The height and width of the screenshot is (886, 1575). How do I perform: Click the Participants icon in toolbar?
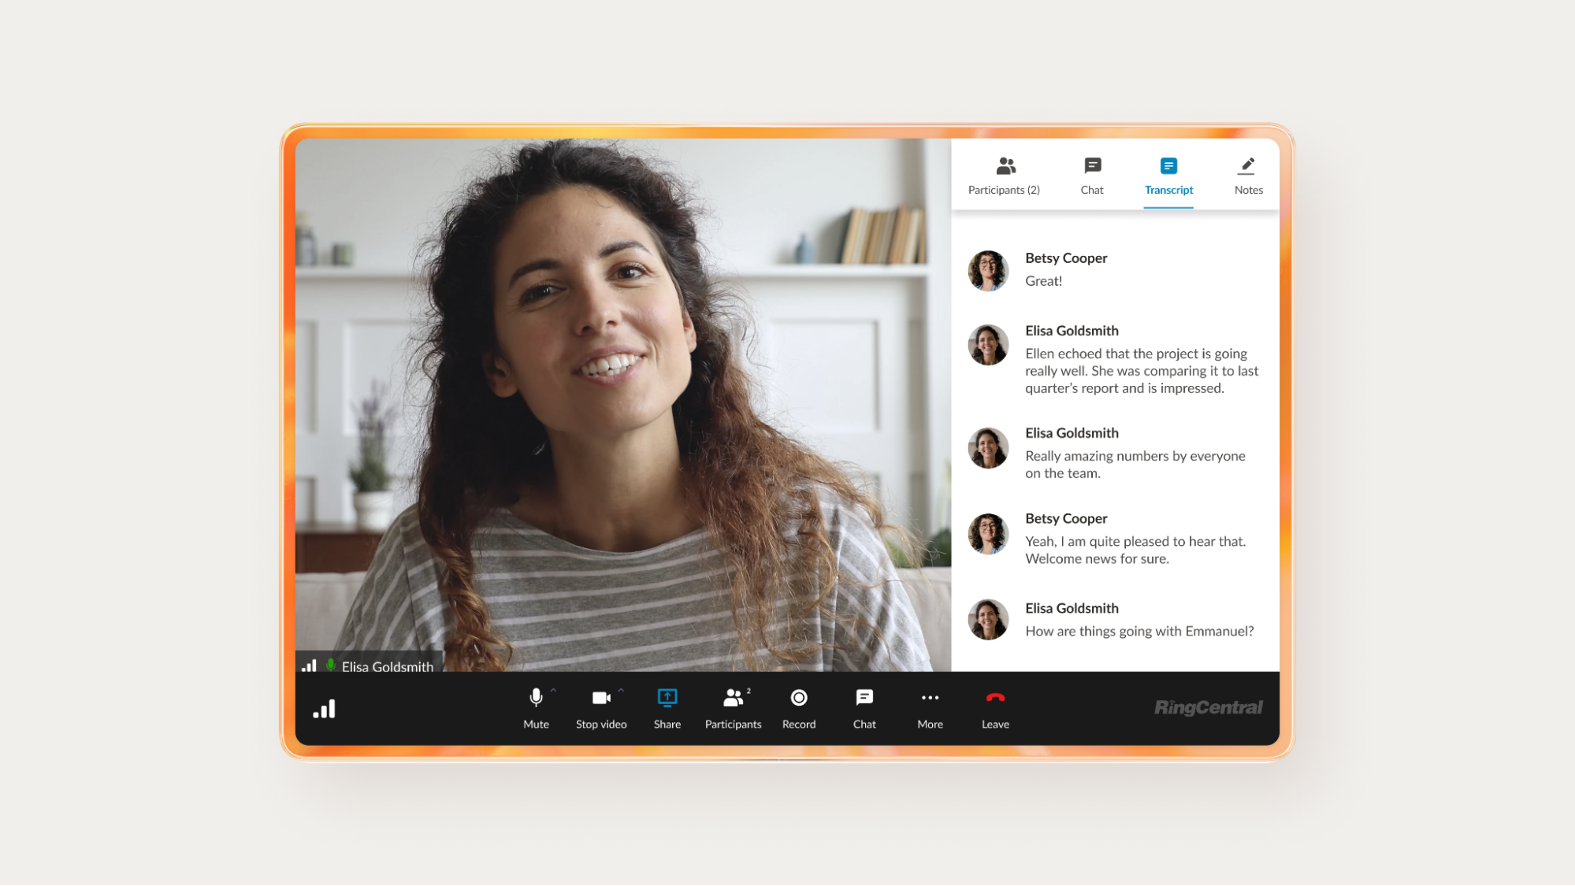coord(734,706)
